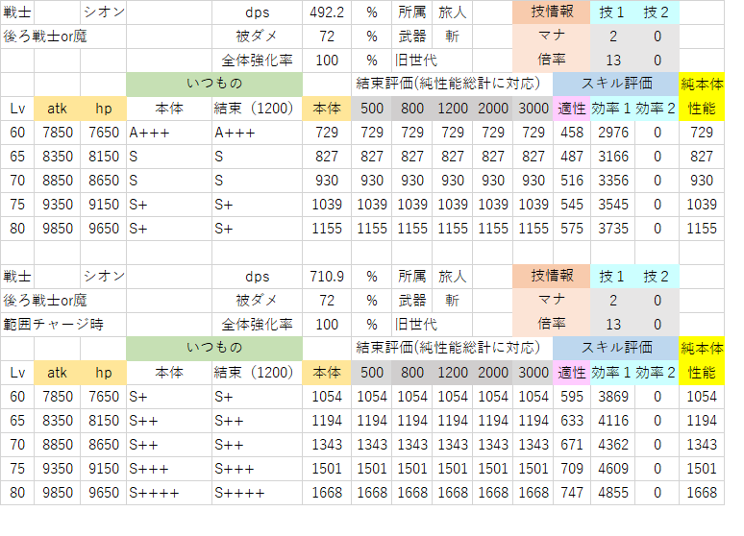Click the 適性 cell reading 516

[x=571, y=181]
